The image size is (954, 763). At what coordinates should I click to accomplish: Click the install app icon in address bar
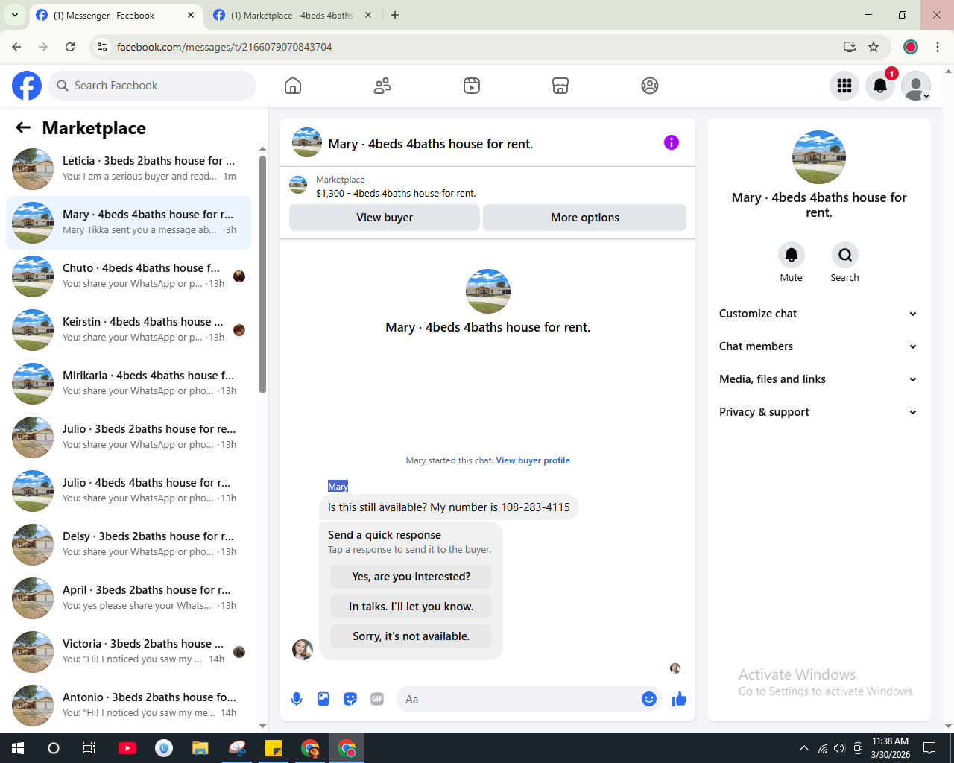[850, 47]
